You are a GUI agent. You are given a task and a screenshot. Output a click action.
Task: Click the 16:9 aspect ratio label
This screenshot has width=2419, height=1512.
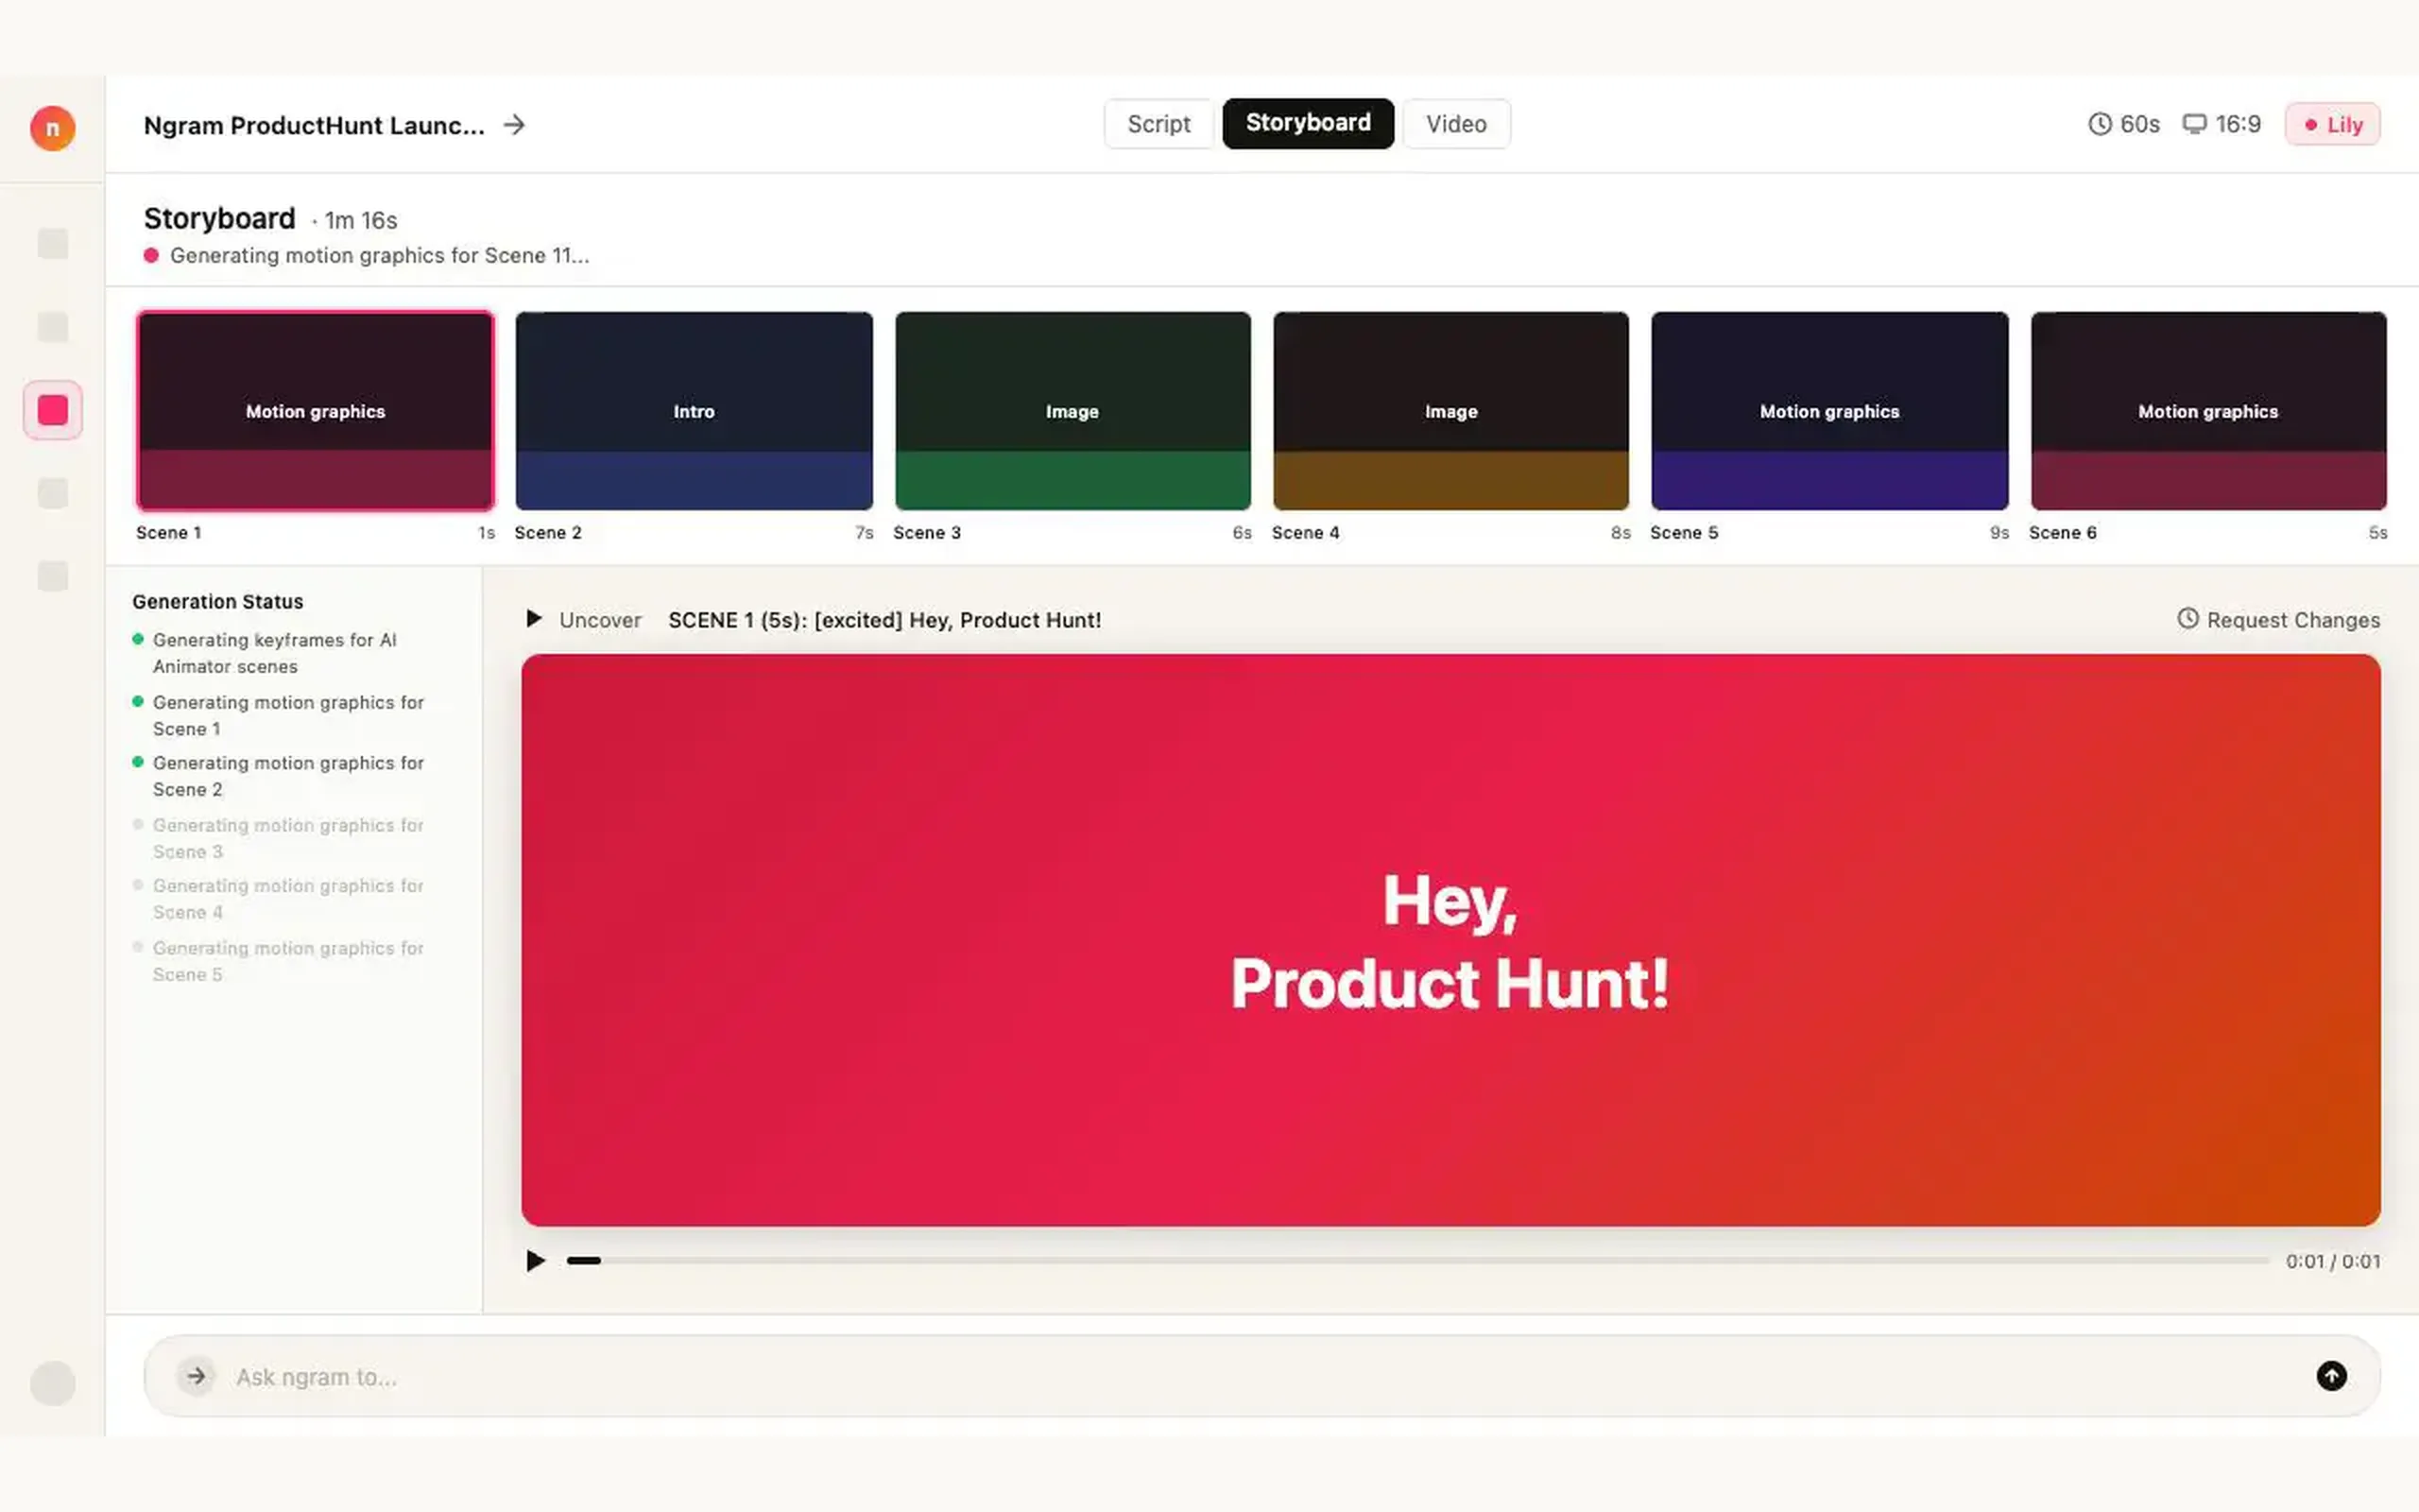2237,124
